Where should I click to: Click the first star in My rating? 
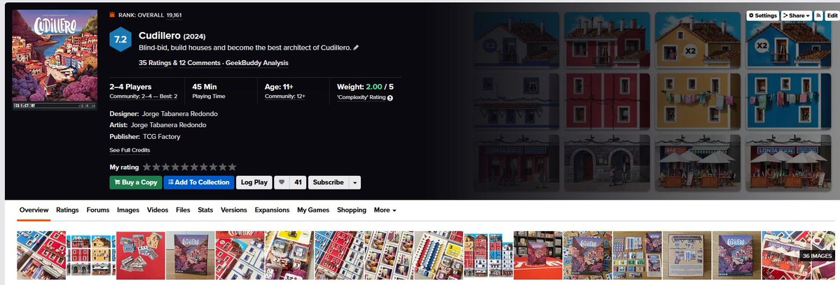[x=147, y=167]
